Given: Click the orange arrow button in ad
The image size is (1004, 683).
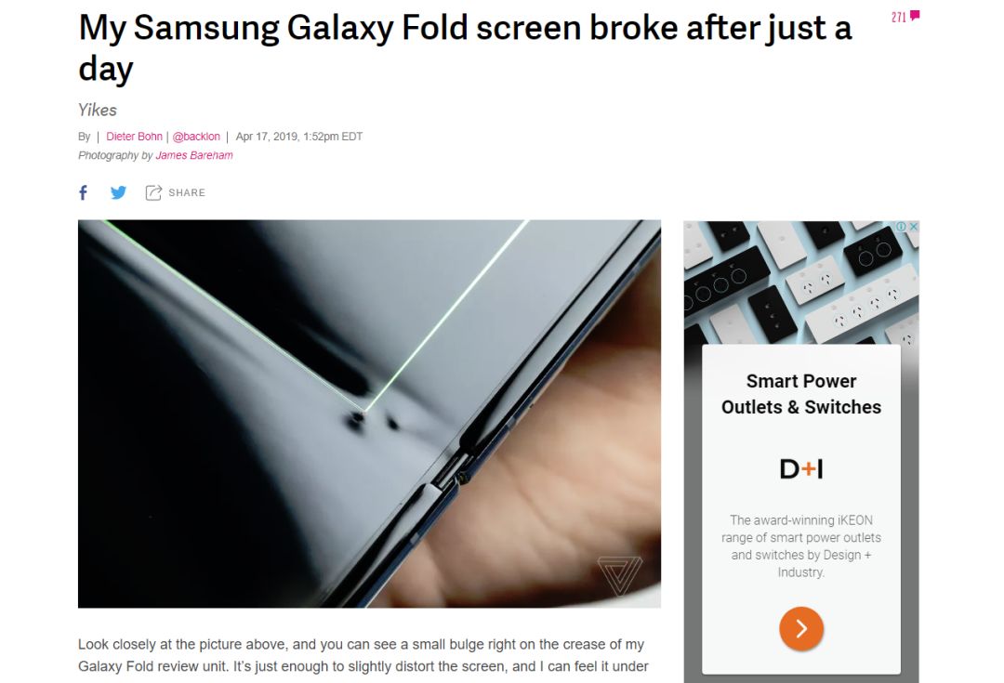Looking at the screenshot, I should pos(801,628).
